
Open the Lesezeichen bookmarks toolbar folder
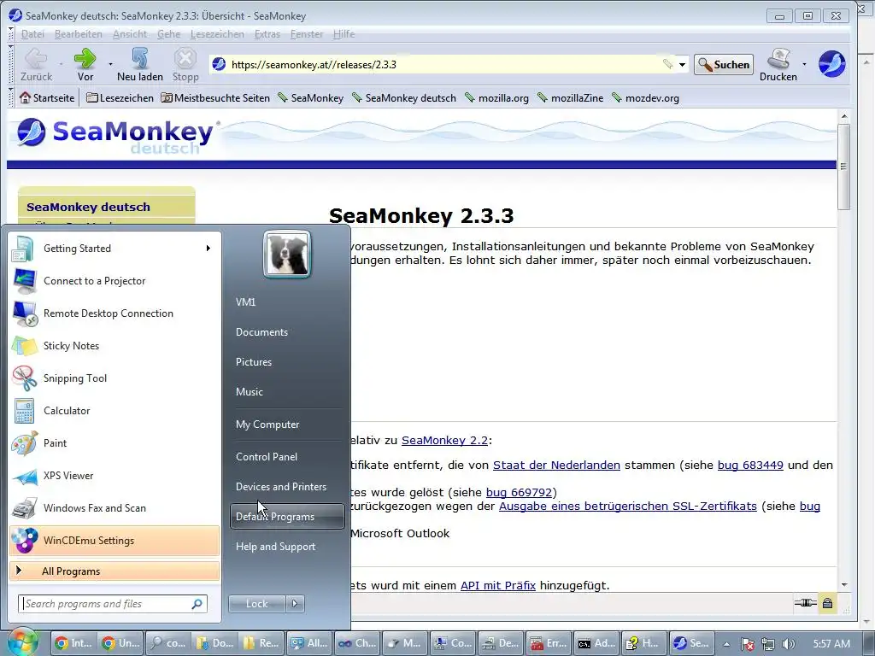click(x=120, y=97)
